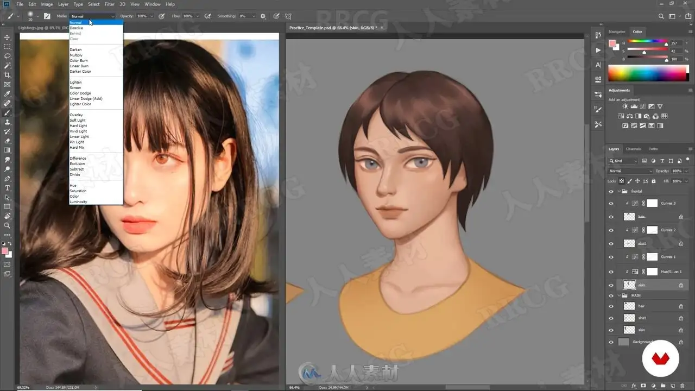Collapse the MAIN layer group
The height and width of the screenshot is (391, 695).
coord(619,295)
